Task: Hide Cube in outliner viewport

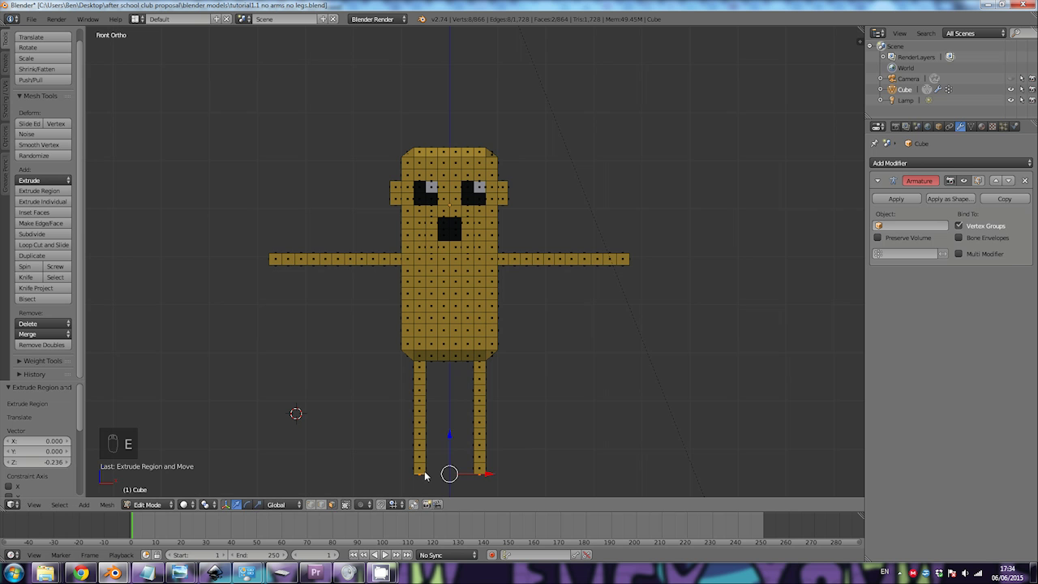Action: tap(1010, 89)
